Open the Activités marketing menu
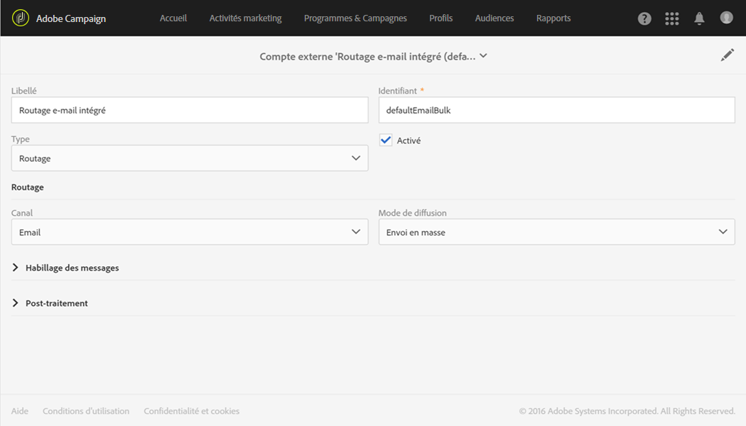 245,18
